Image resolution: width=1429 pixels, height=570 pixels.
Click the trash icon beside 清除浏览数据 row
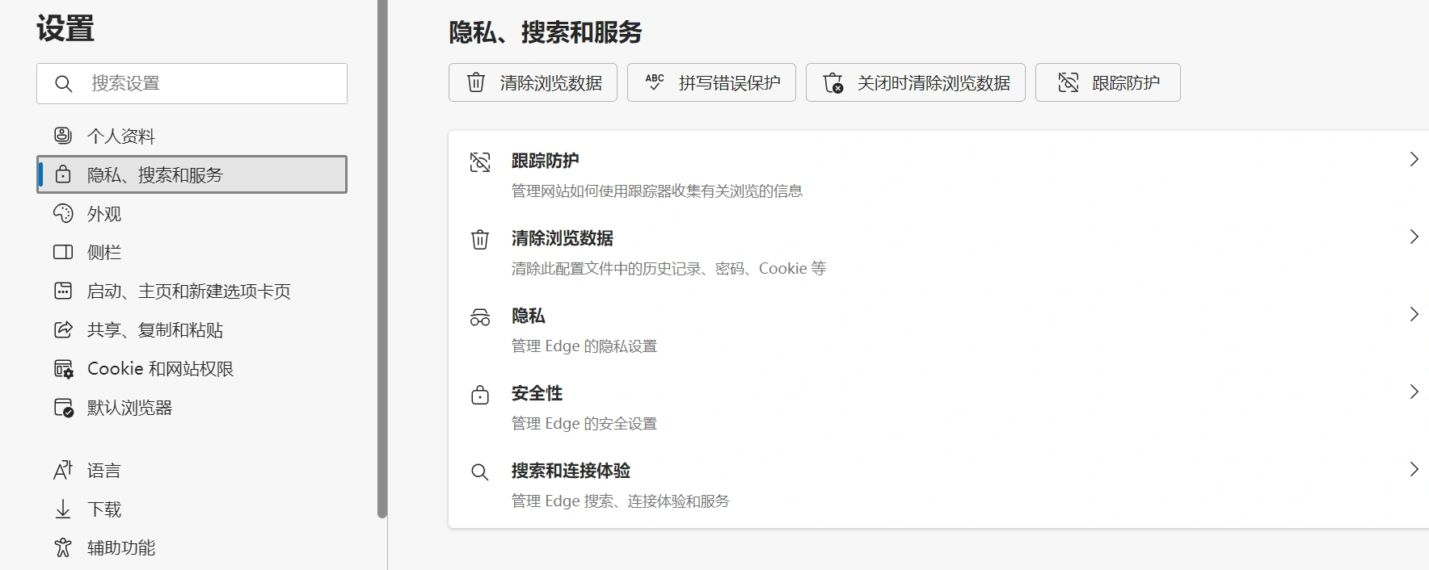[480, 240]
